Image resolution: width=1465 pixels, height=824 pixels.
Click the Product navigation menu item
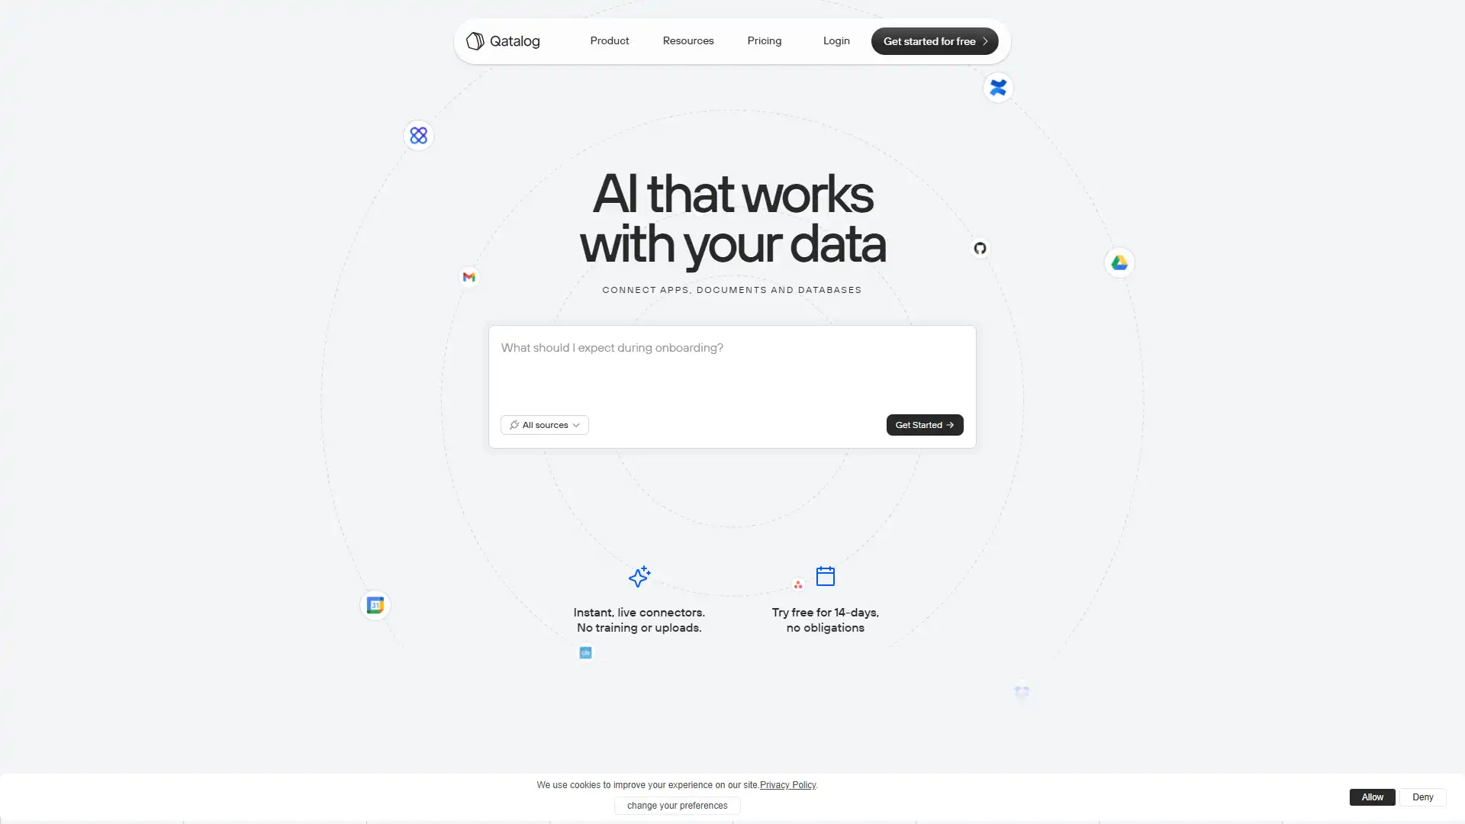610,40
